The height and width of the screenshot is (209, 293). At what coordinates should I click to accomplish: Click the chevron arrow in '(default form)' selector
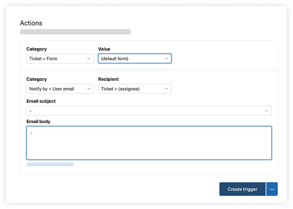166,59
